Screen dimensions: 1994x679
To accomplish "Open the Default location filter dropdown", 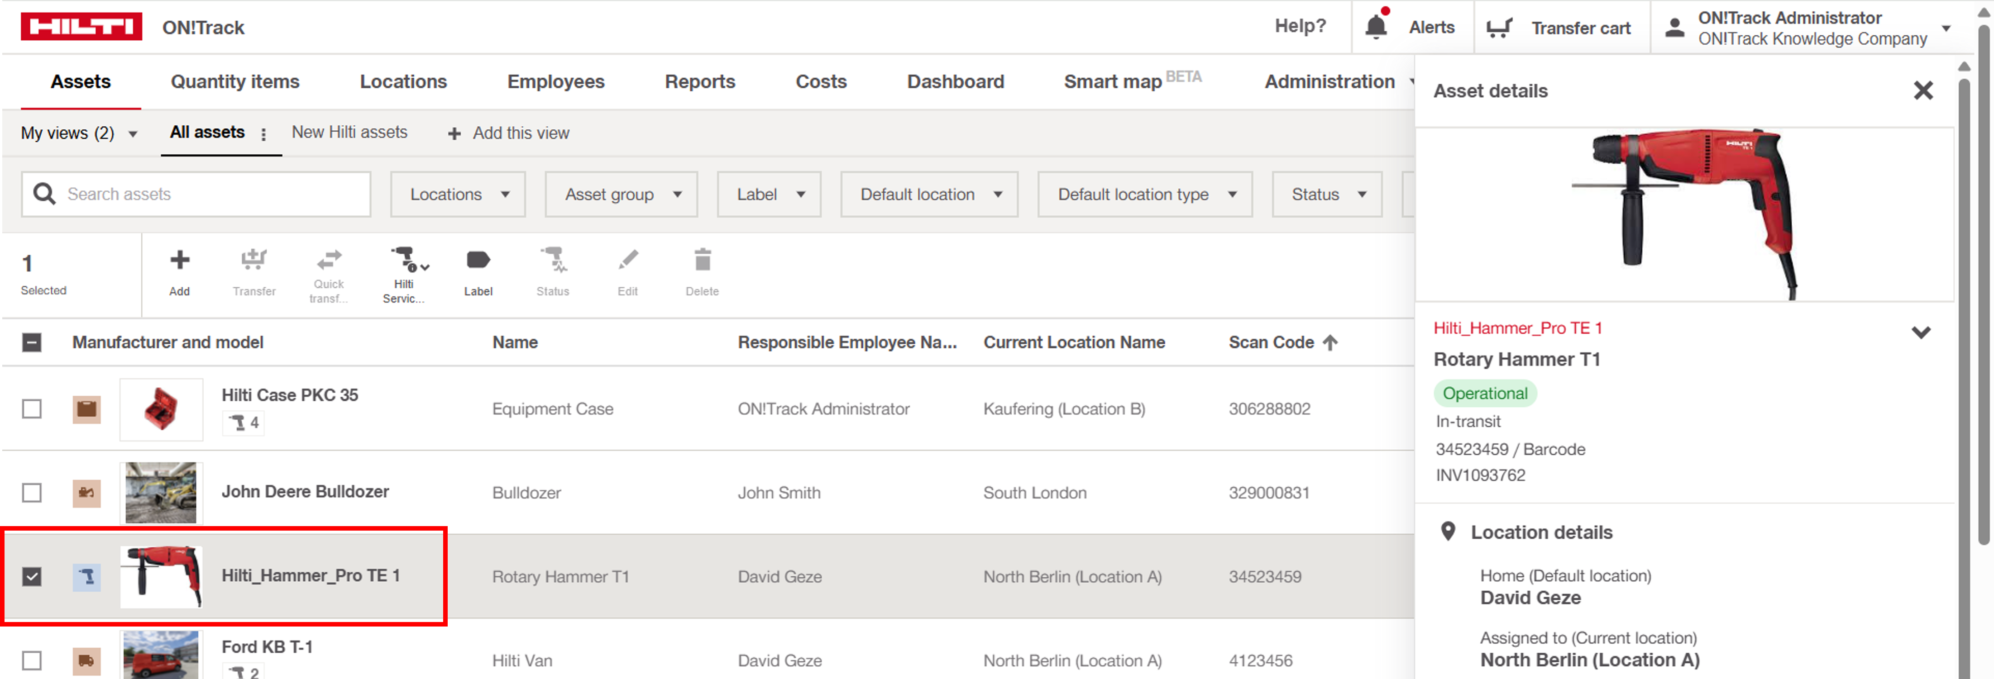I will pos(930,194).
